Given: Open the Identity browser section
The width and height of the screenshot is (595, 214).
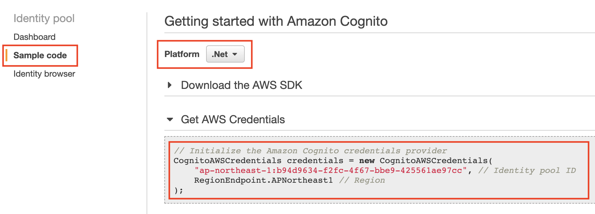Looking at the screenshot, I should pyautogui.click(x=44, y=74).
